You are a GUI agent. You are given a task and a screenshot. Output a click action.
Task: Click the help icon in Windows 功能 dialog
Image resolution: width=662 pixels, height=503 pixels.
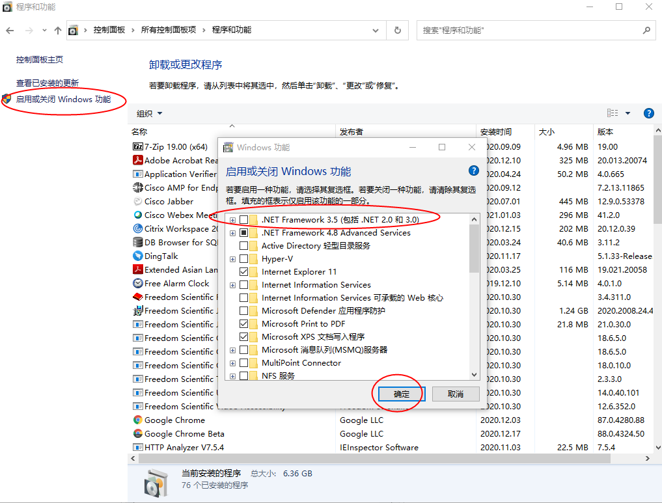tap(474, 170)
